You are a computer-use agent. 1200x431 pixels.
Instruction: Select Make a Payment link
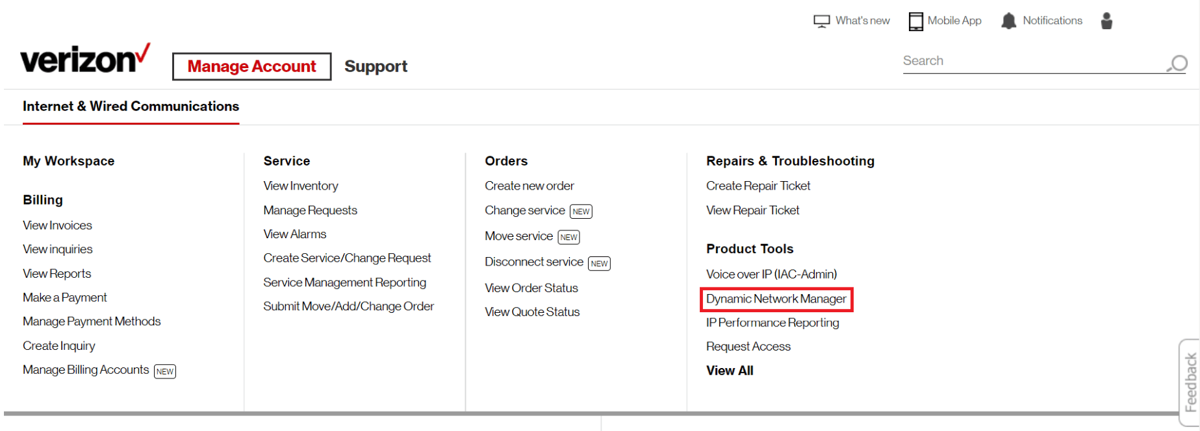64,298
